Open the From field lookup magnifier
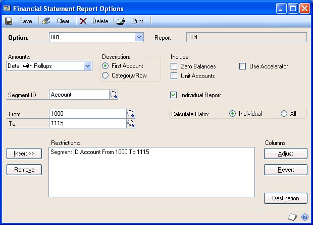Image resolution: width=313 pixels, height=225 pixels. (131, 114)
